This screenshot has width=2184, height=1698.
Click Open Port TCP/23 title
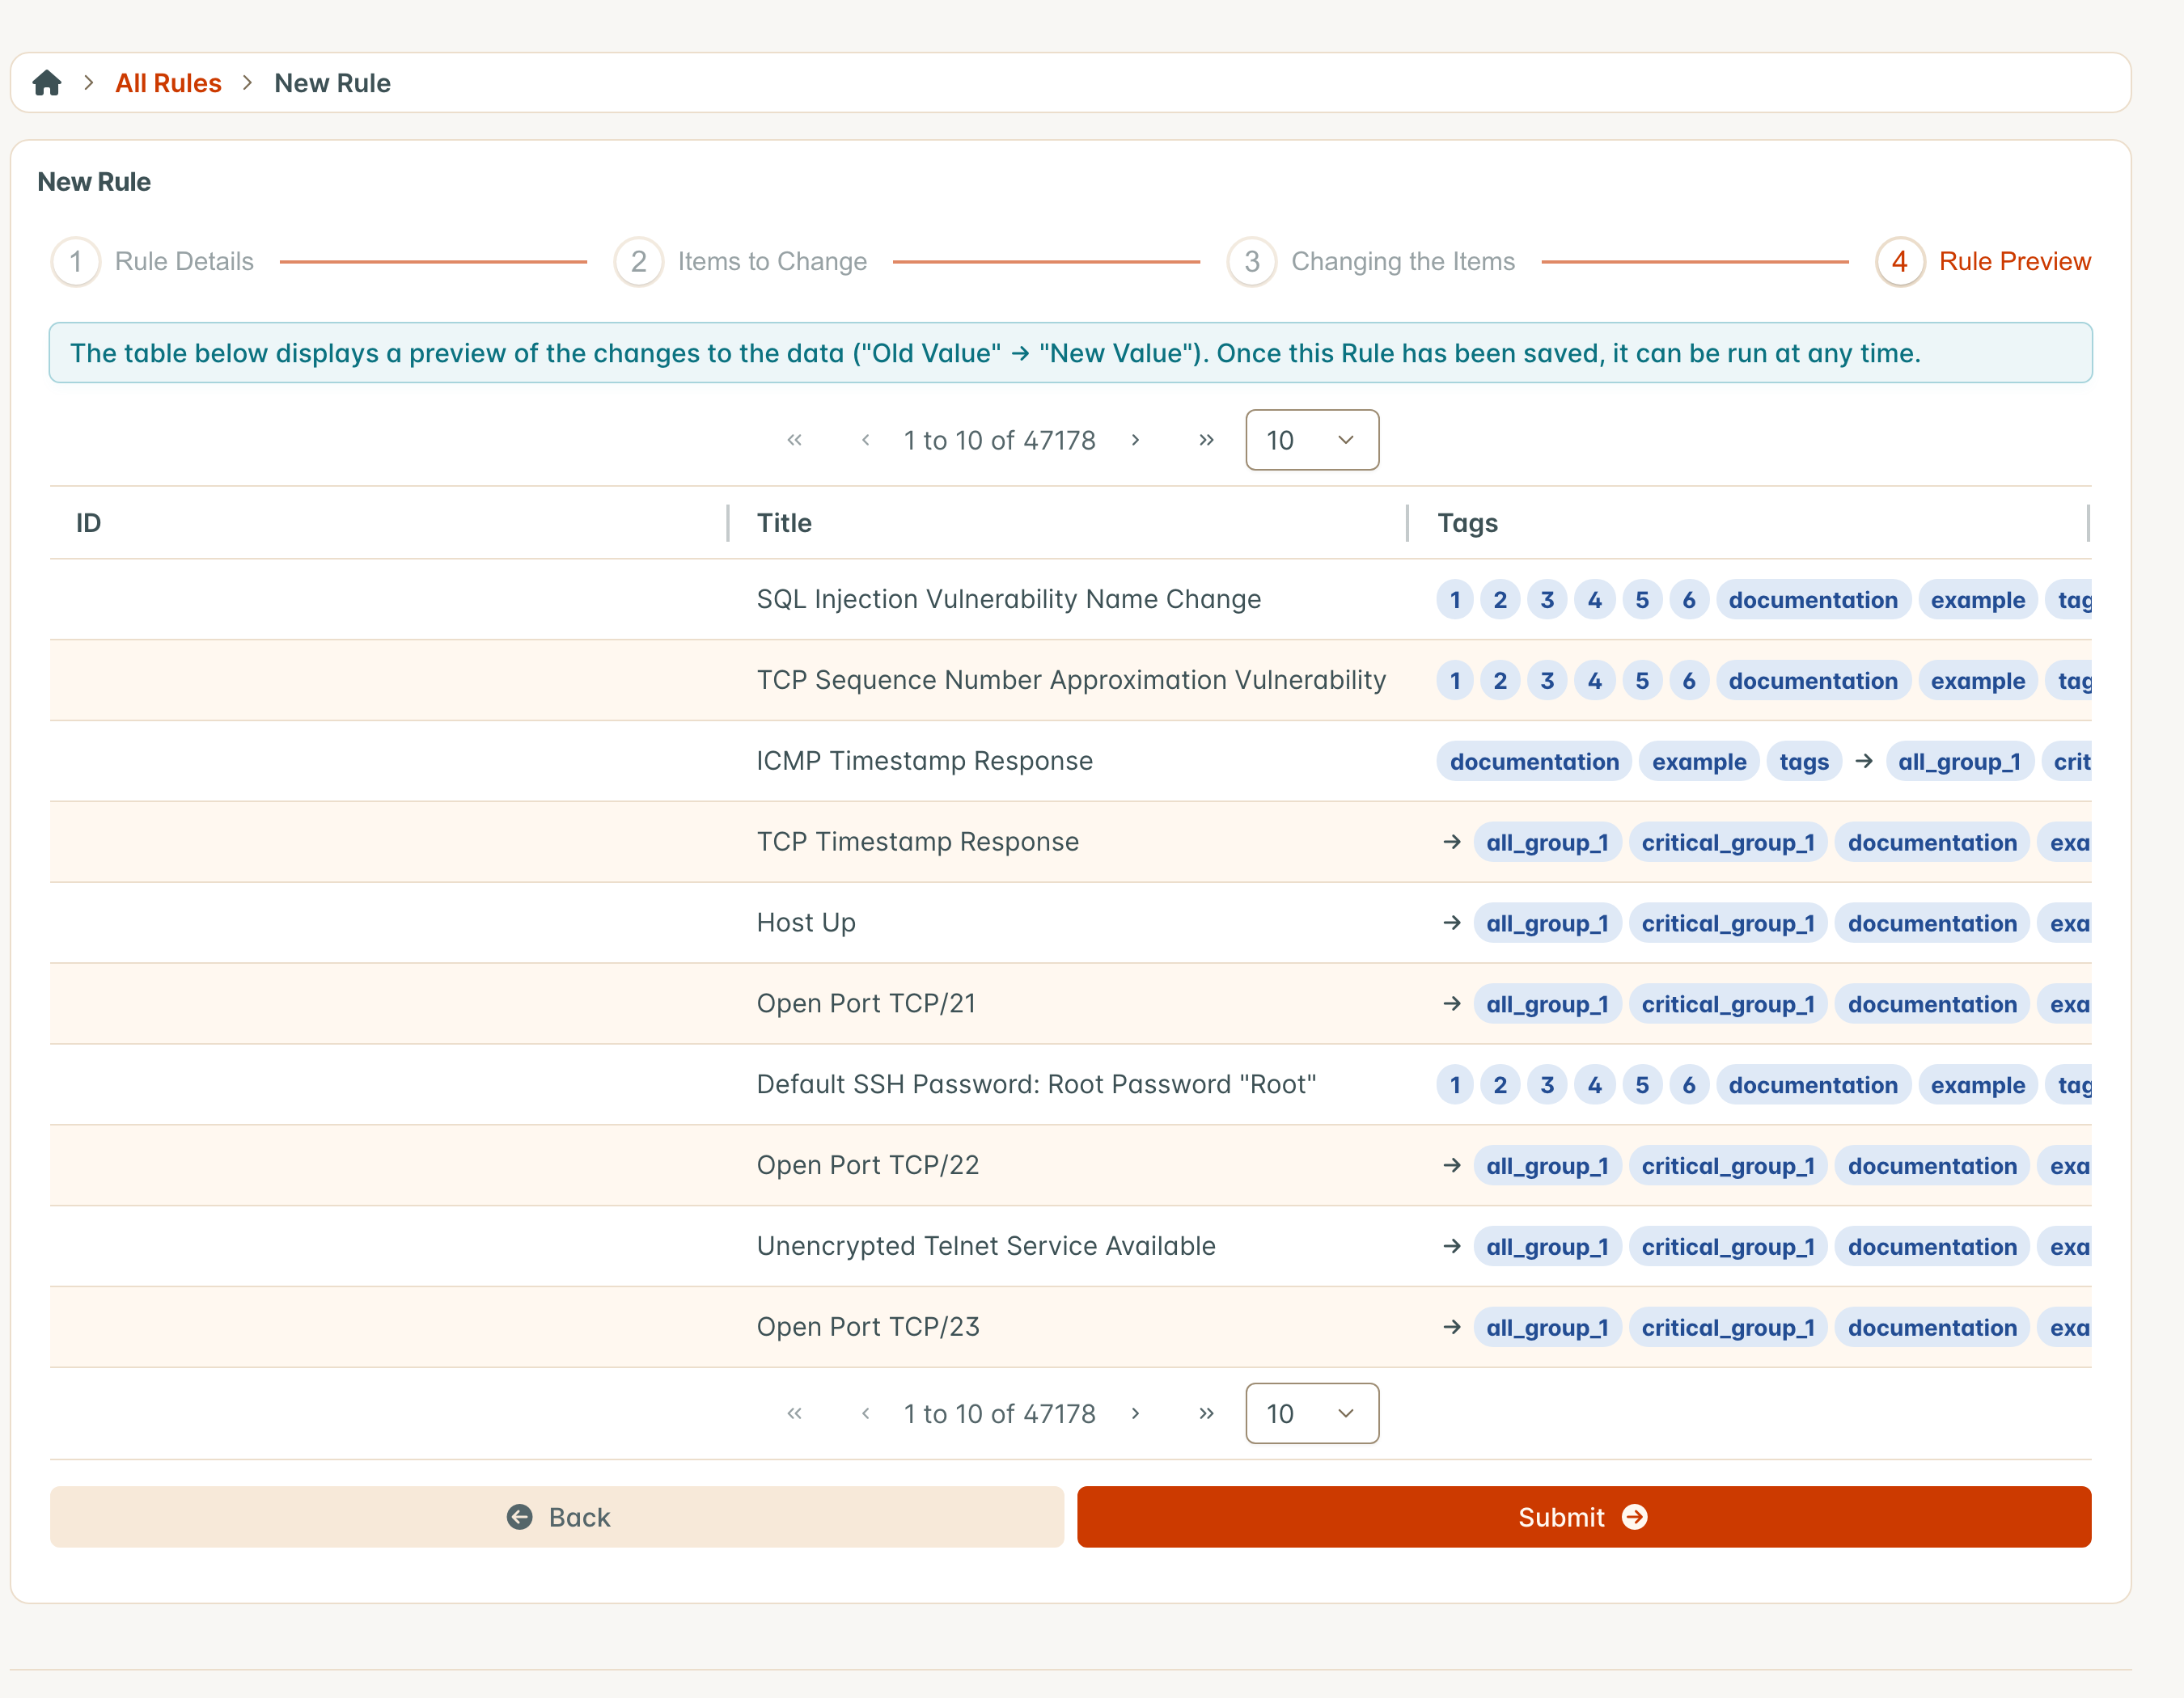tap(868, 1327)
